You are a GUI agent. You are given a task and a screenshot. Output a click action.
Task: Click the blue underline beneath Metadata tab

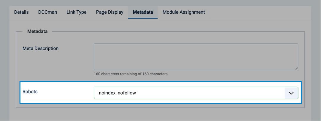[143, 18]
